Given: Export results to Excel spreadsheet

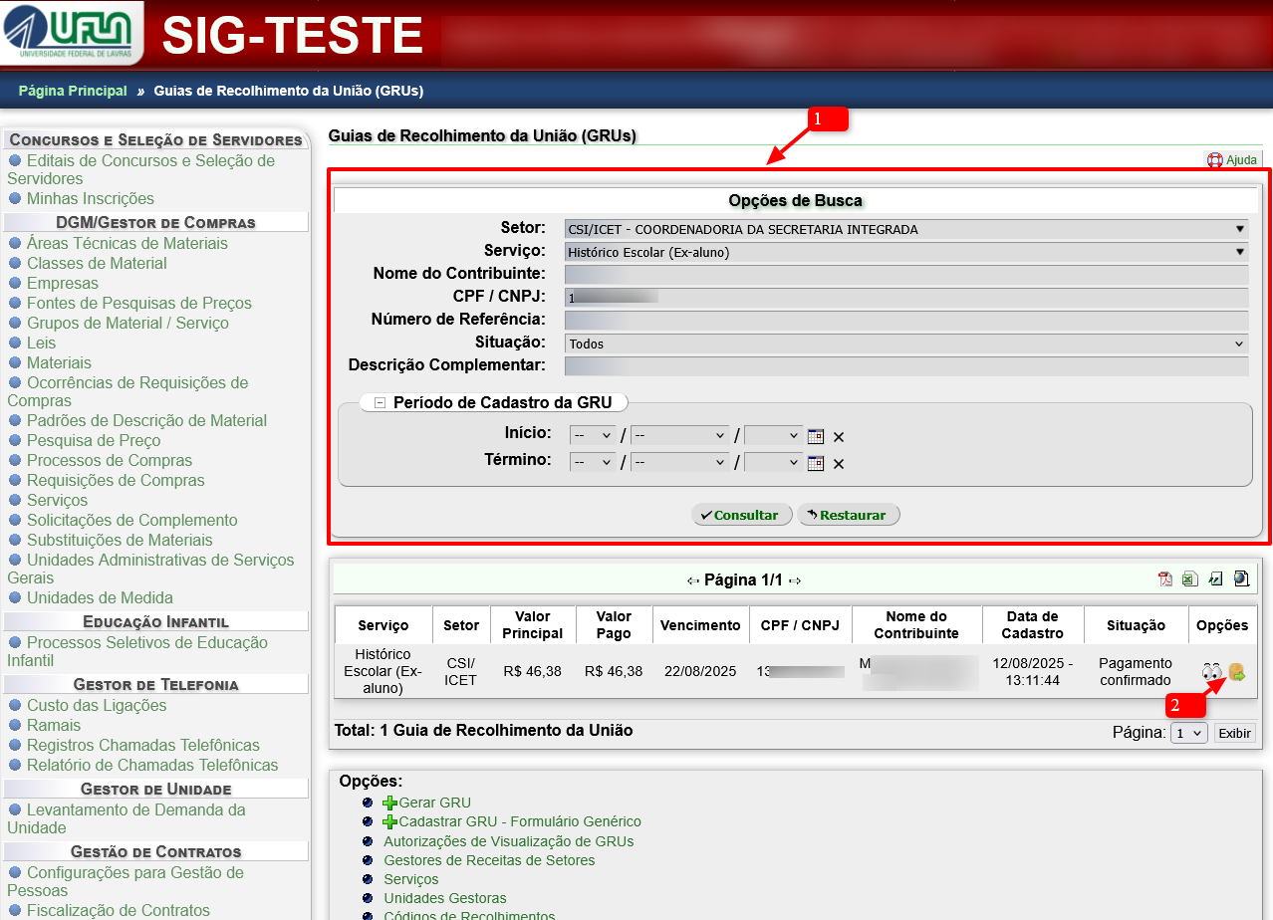Looking at the screenshot, I should (1189, 578).
